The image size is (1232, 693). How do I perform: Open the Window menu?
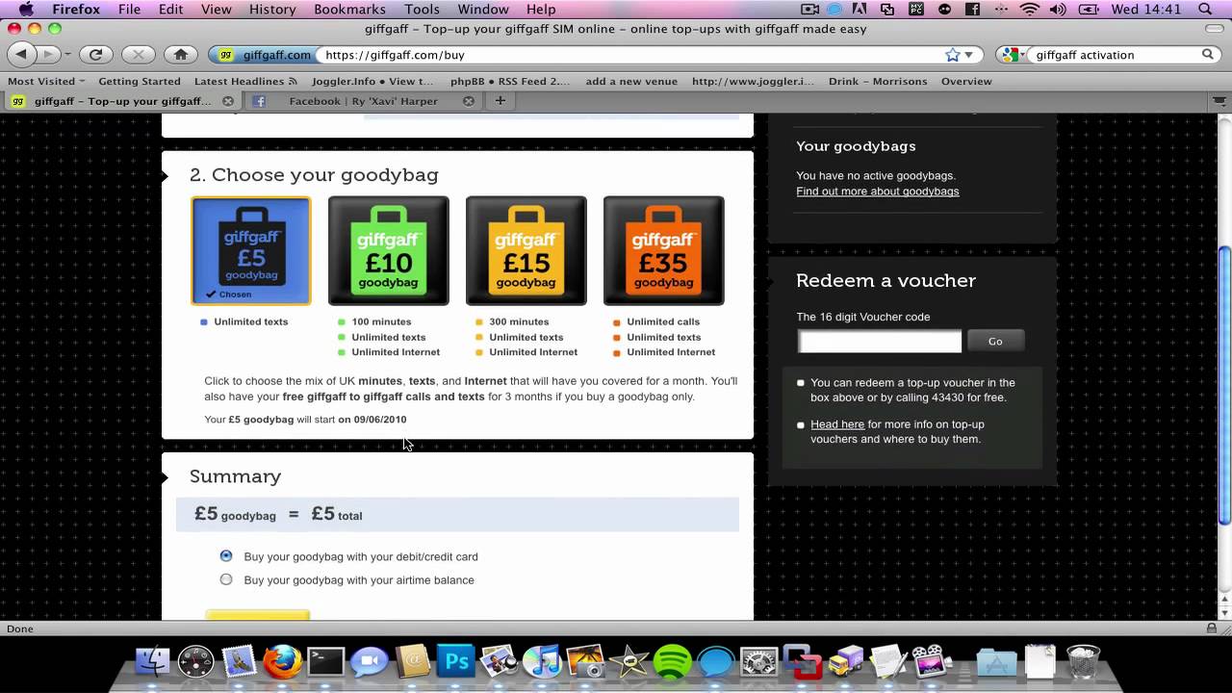click(483, 10)
